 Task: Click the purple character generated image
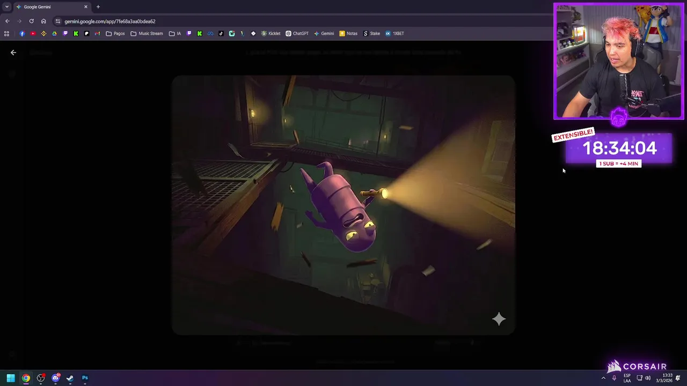343,205
